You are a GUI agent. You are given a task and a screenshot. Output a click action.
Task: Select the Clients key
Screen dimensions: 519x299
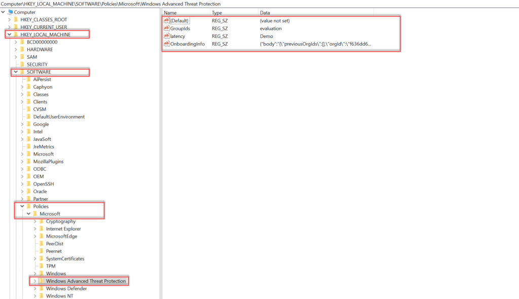(40, 102)
